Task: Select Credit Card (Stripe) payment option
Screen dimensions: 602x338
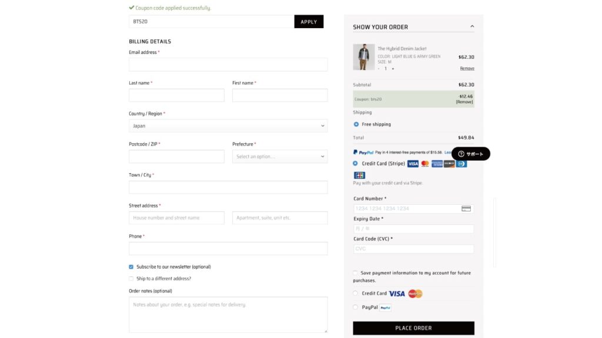Action: (x=355, y=163)
